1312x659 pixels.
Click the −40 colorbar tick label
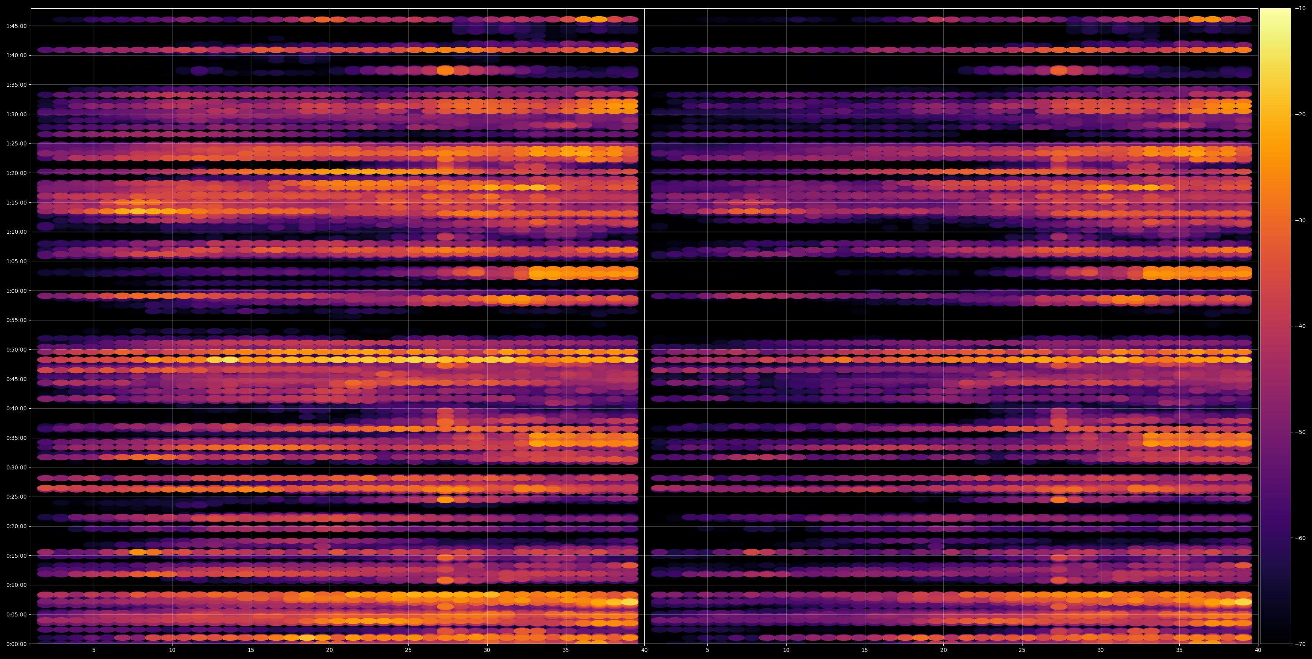tap(1300, 326)
